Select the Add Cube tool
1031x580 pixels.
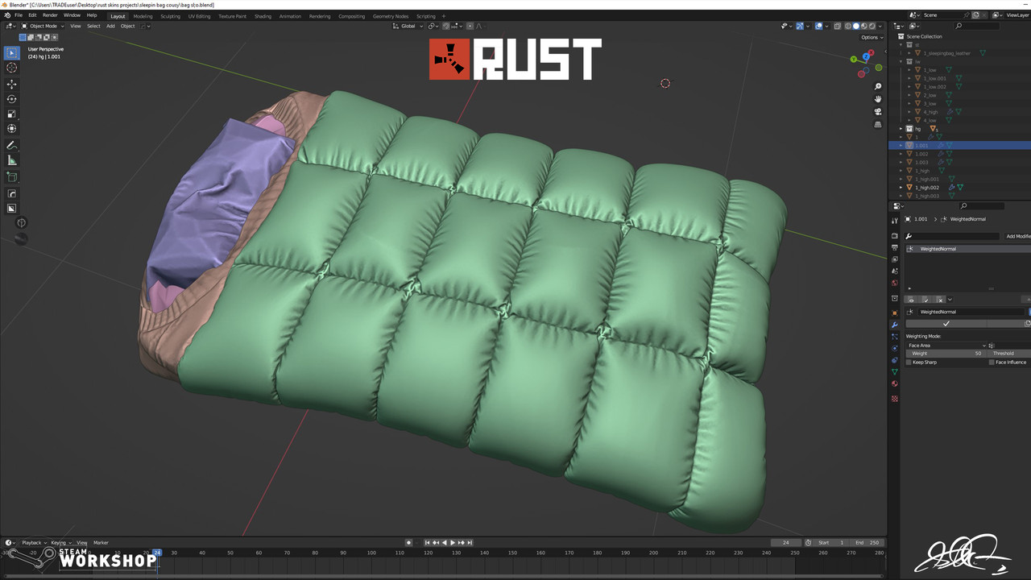12,176
